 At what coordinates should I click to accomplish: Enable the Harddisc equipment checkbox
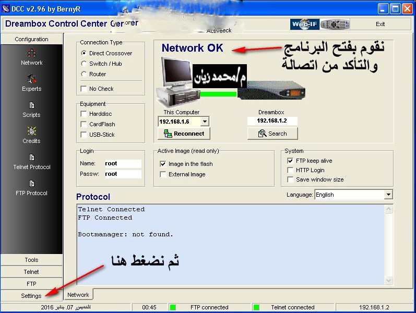click(84, 114)
